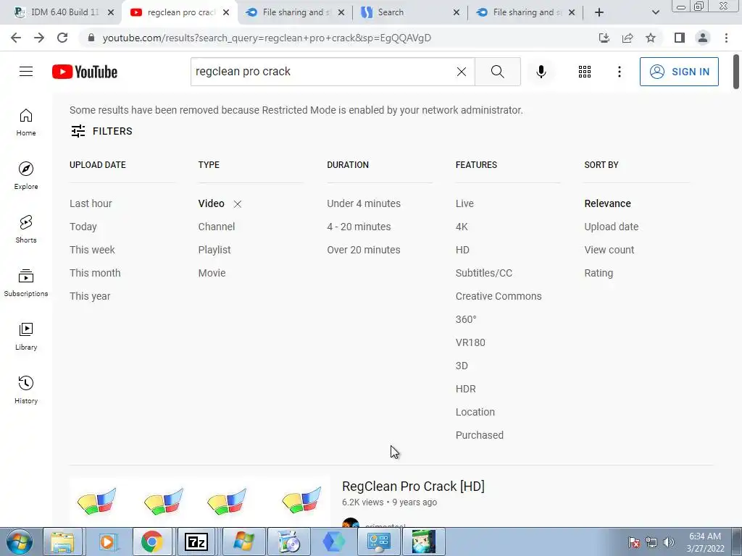Filter duration 4 - 20 minutes
The width and height of the screenshot is (742, 556).
(x=359, y=227)
